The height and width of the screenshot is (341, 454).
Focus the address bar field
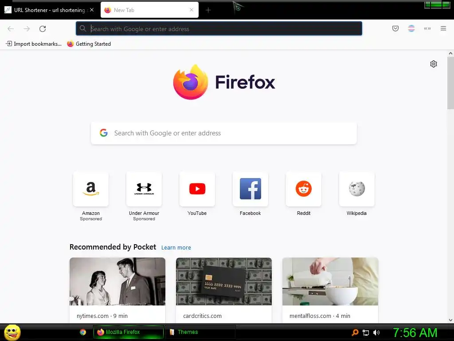(219, 29)
